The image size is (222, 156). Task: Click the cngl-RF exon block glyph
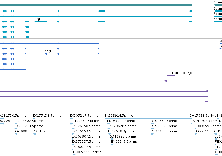pyautogui.click(x=41, y=22)
